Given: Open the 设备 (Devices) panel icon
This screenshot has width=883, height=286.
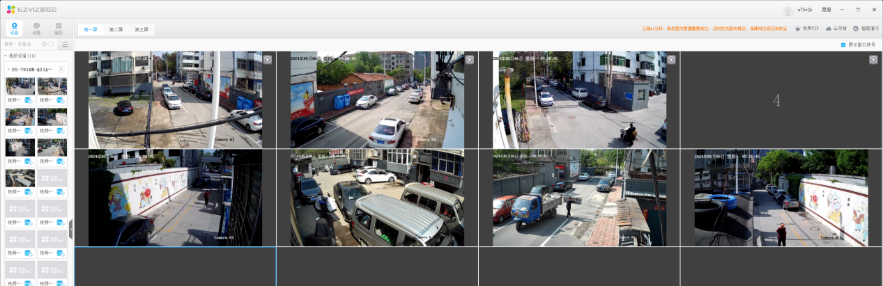Looking at the screenshot, I should 14,28.
